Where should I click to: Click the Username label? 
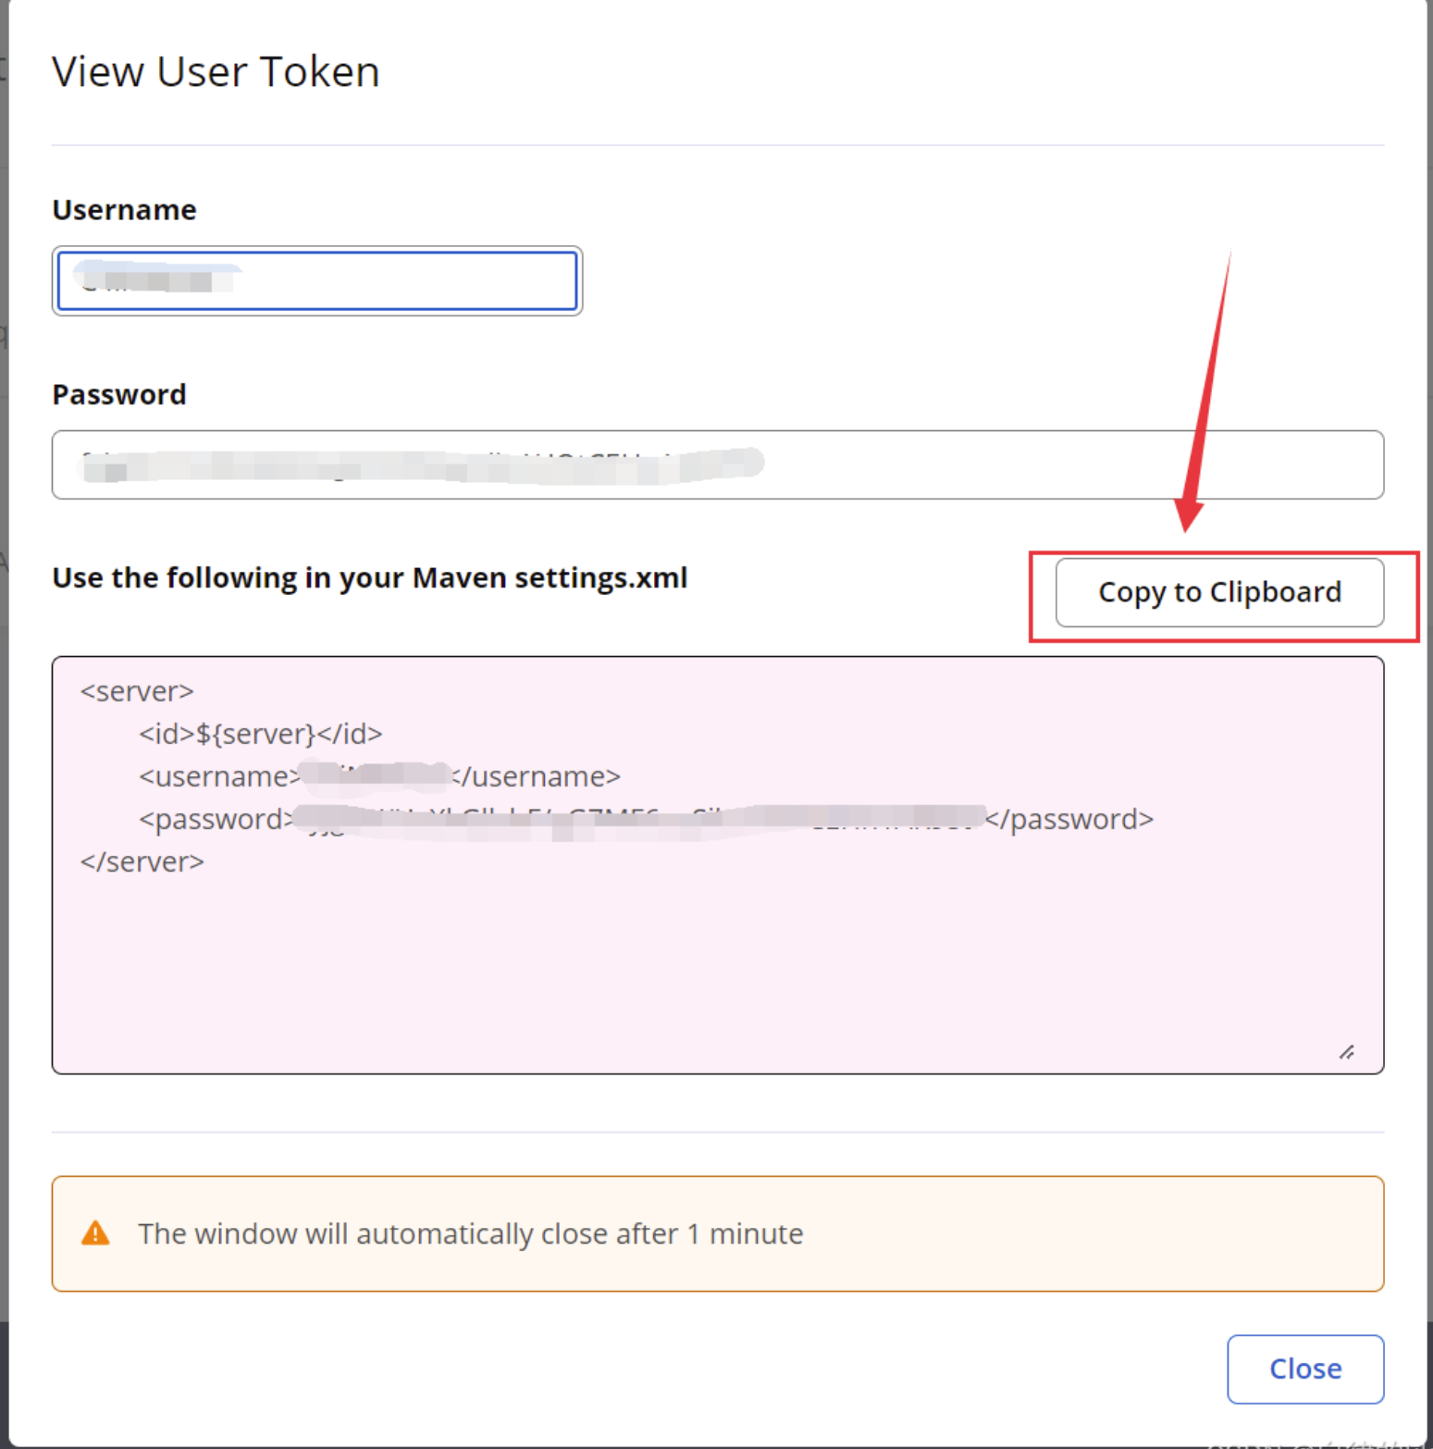(124, 210)
